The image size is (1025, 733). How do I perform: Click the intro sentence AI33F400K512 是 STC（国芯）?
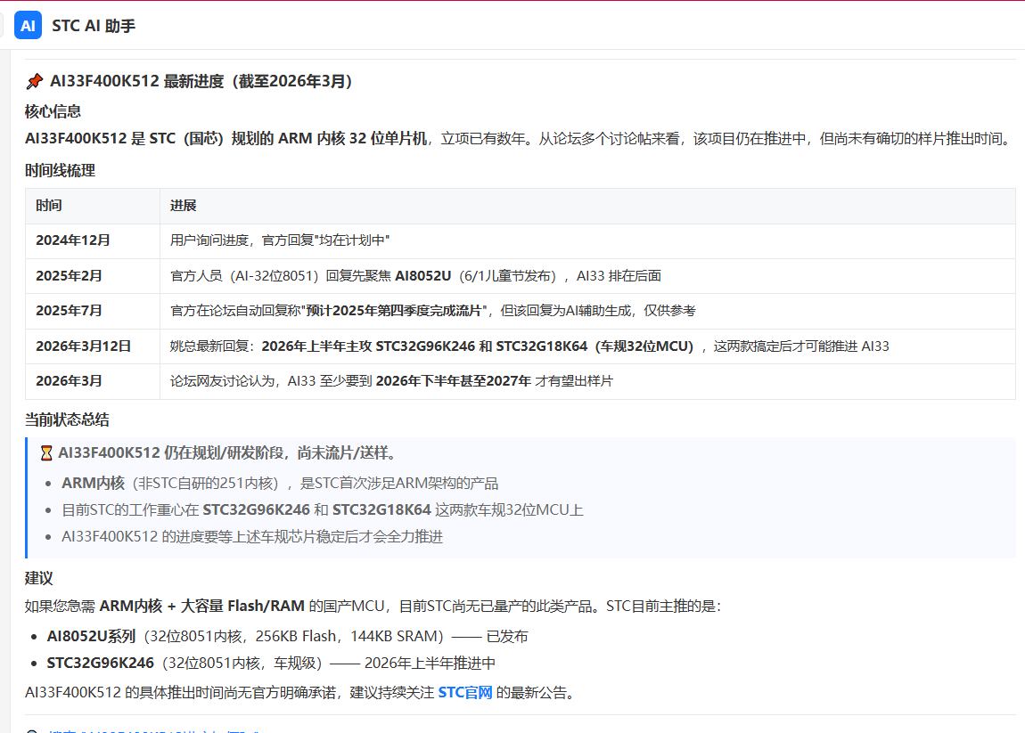[520, 139]
